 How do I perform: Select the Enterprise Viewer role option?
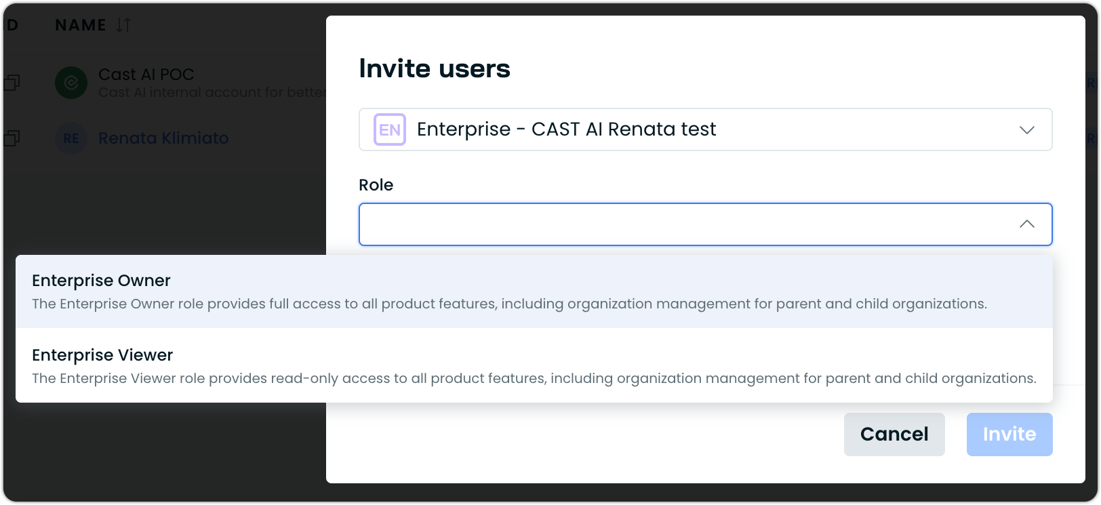pyautogui.click(x=534, y=365)
